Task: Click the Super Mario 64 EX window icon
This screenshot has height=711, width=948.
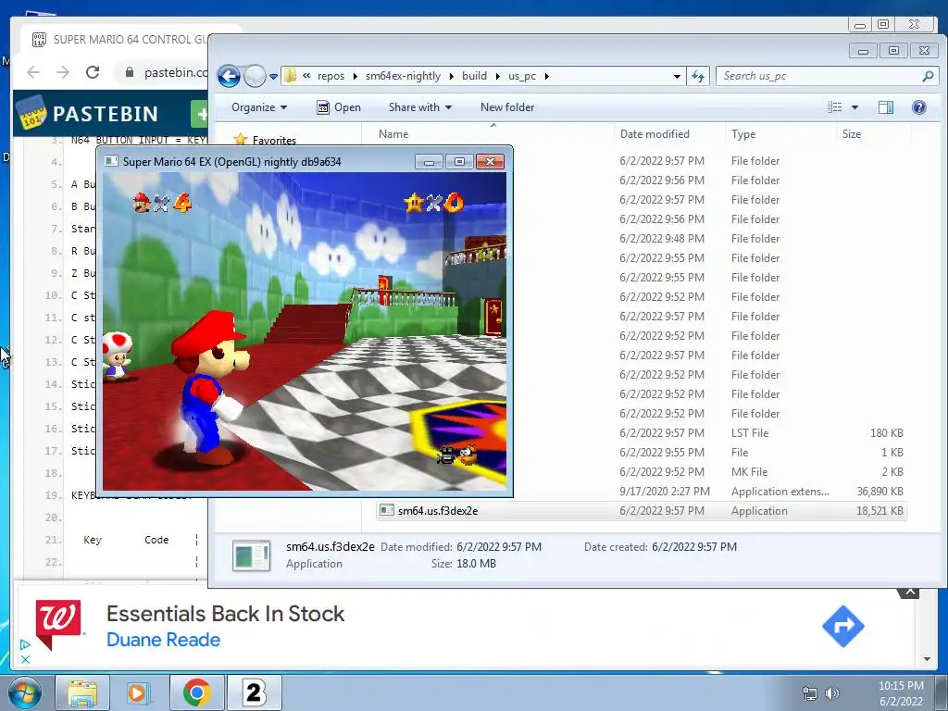Action: 111,161
